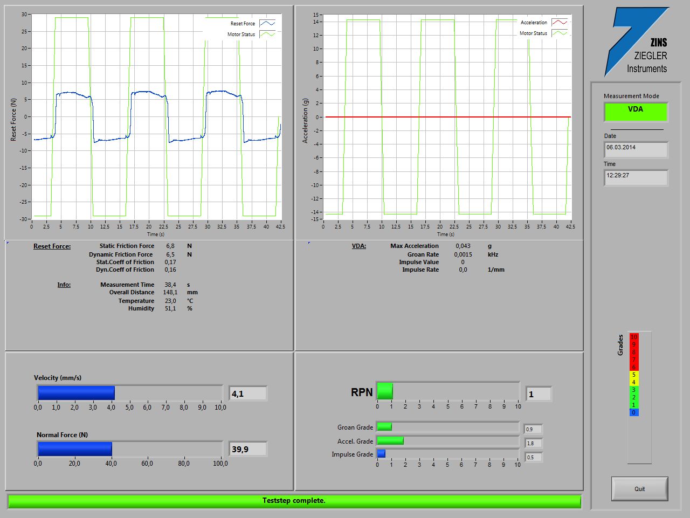Click the RPN indicator bar

(447, 391)
